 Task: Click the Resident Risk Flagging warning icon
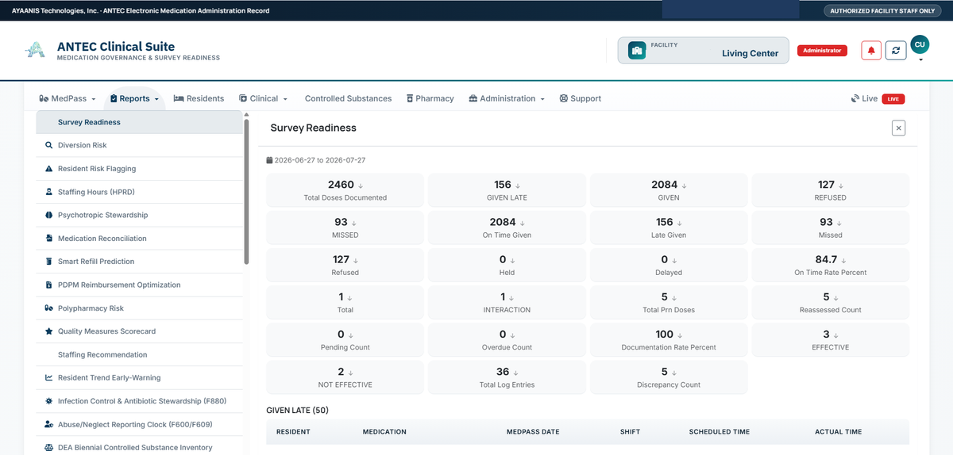click(49, 169)
